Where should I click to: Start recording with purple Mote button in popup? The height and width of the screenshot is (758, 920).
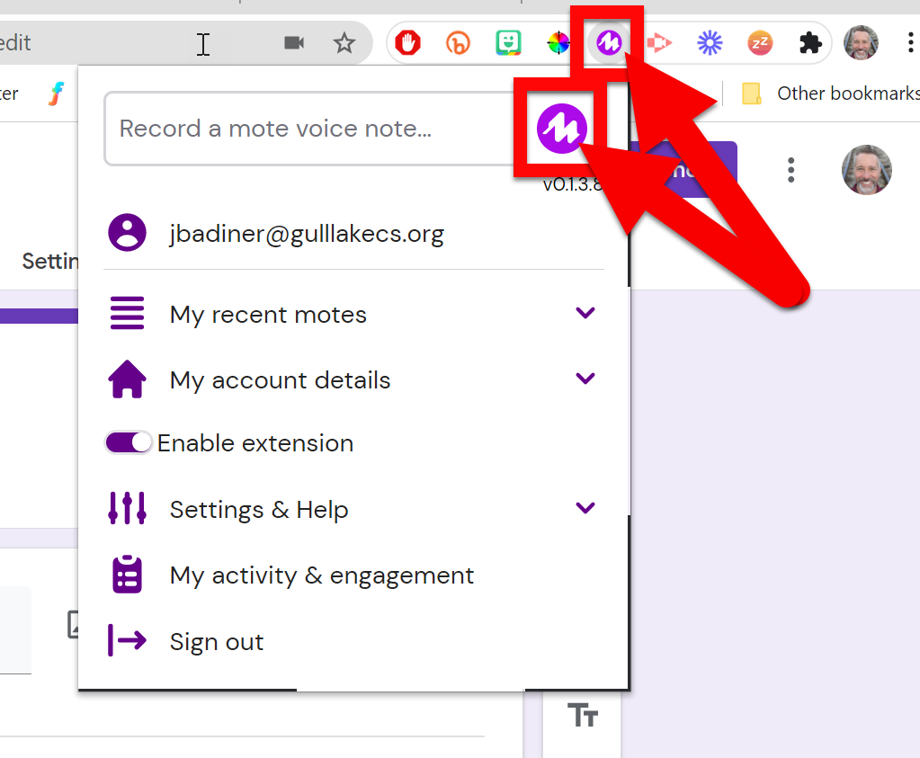click(x=561, y=128)
